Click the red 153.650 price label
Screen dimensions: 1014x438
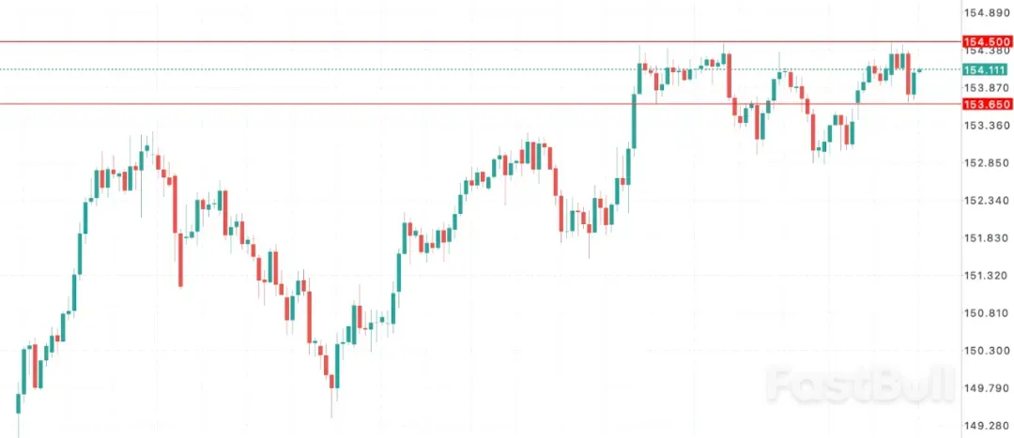(x=986, y=104)
